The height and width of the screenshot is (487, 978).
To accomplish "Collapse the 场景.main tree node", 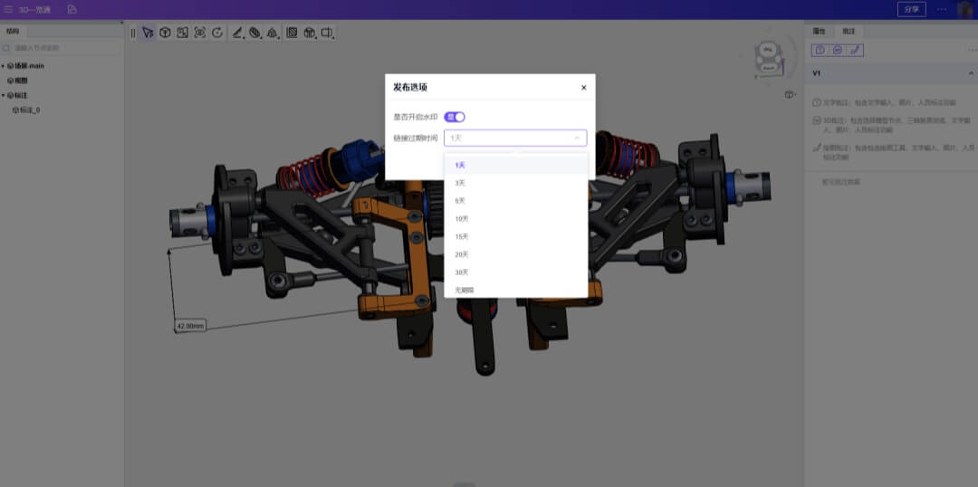I will [x=3, y=65].
